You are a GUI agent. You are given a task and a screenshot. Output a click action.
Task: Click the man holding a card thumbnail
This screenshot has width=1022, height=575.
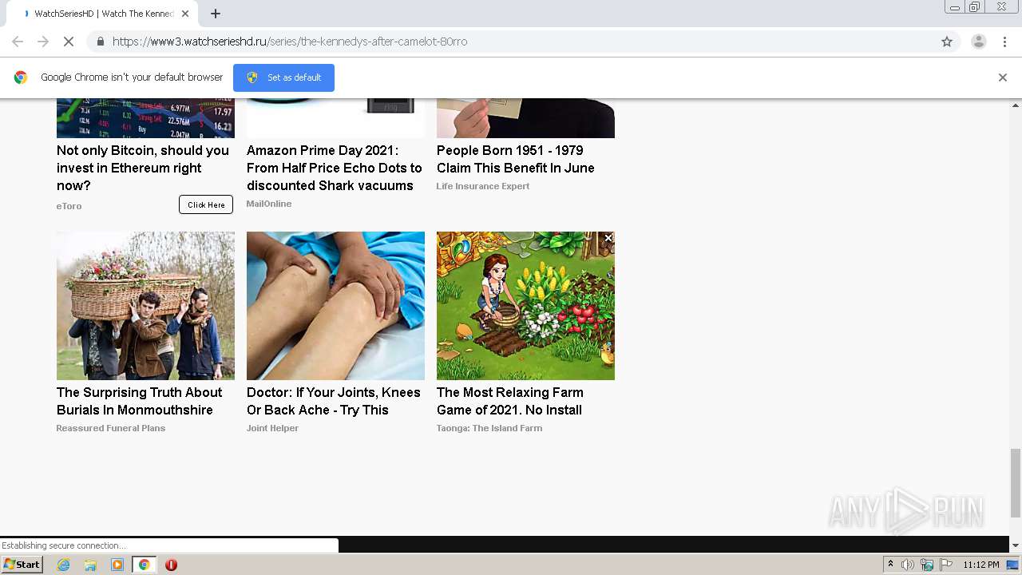pyautogui.click(x=525, y=118)
